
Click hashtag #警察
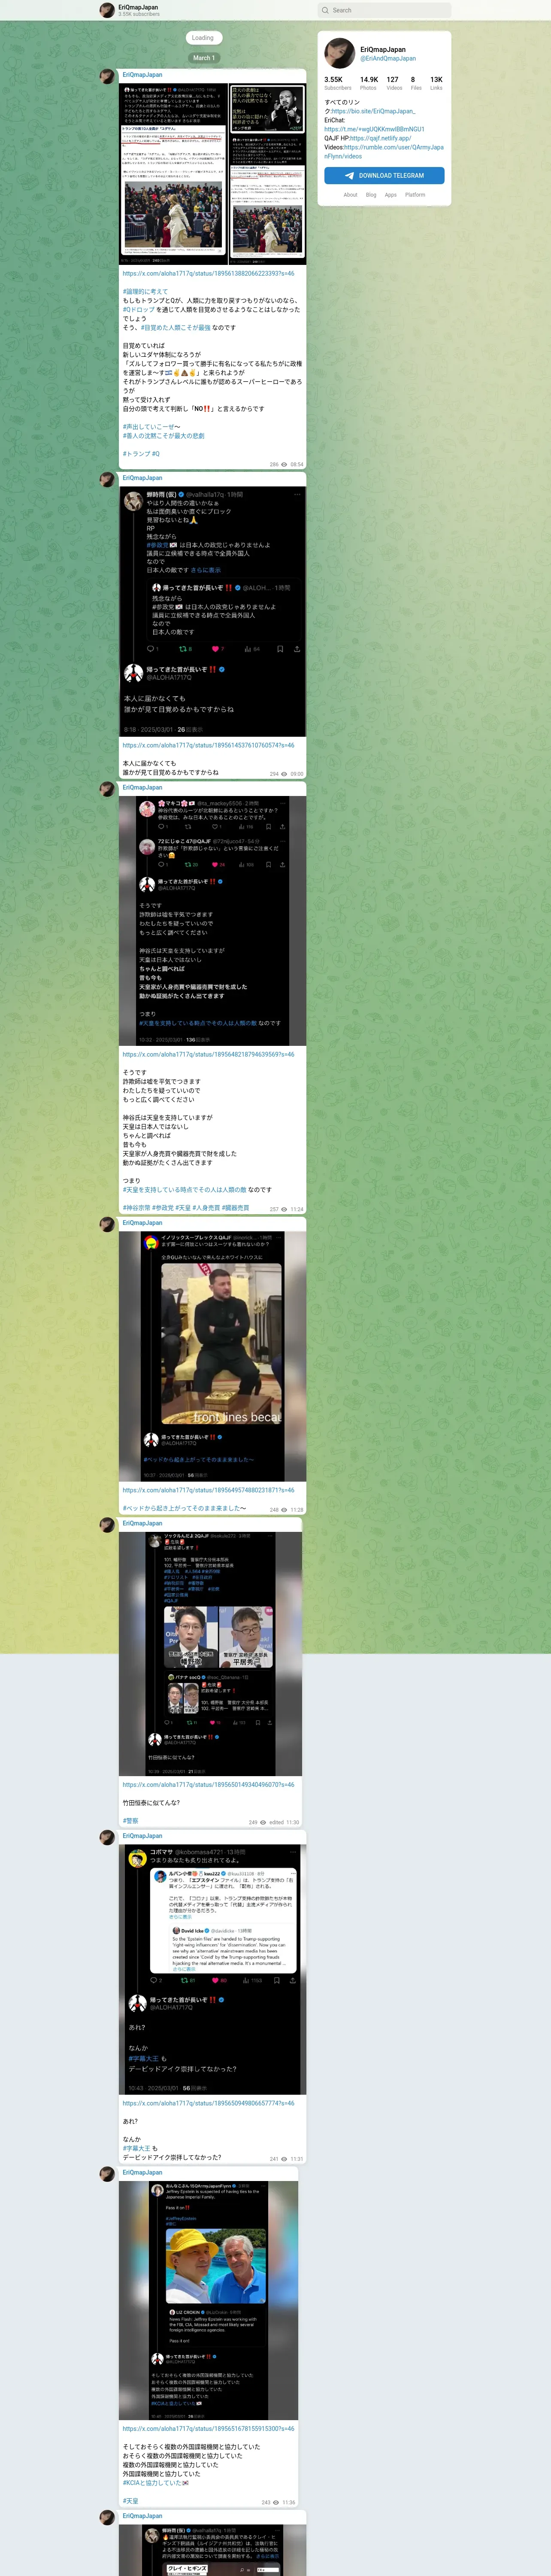tap(131, 1820)
